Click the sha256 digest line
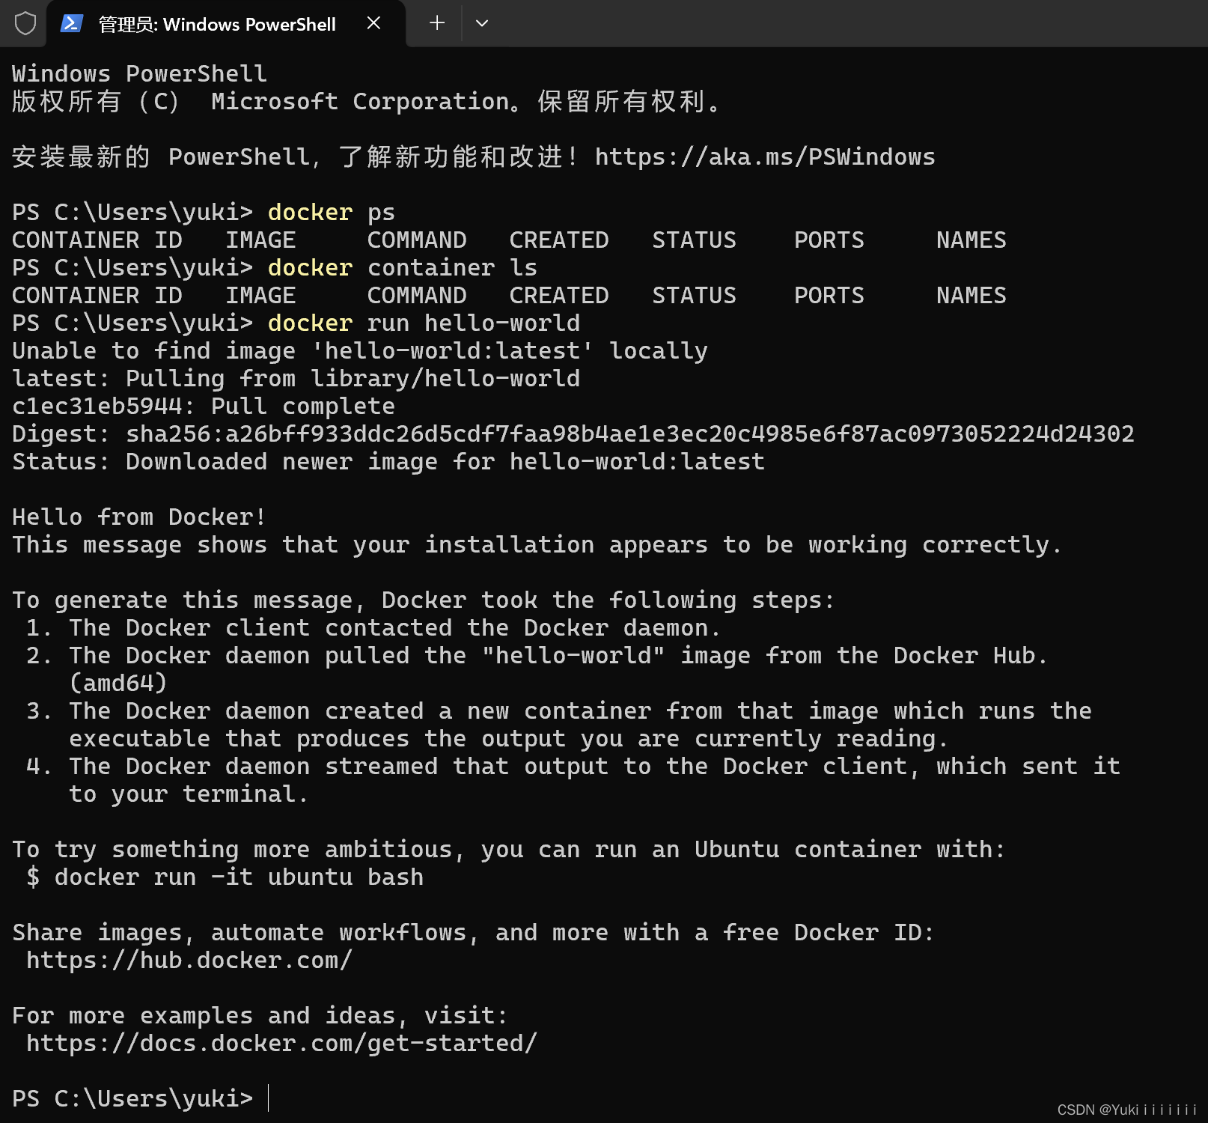The image size is (1208, 1123). 573,434
